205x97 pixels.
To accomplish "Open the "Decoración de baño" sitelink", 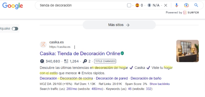I will click(146, 78).
